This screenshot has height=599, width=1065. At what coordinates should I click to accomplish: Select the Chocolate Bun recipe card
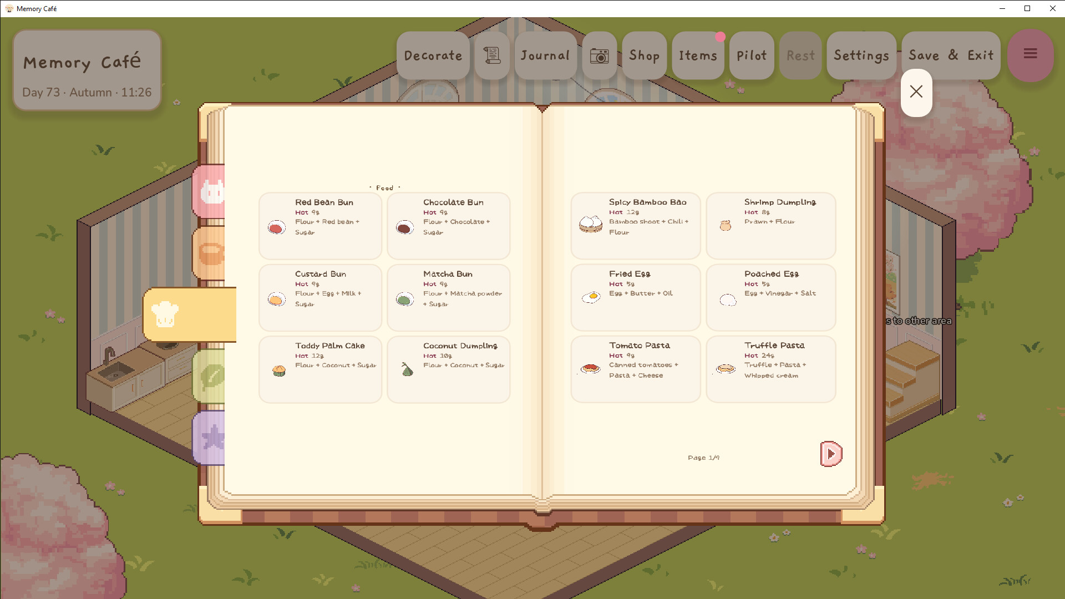449,226
